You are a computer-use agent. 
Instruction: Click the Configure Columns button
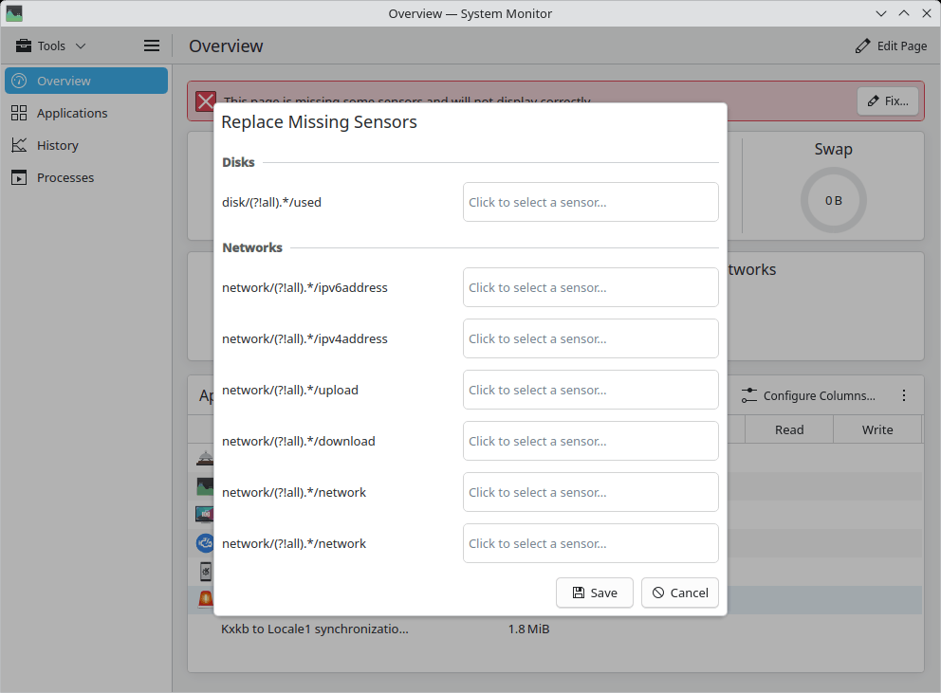(x=808, y=395)
